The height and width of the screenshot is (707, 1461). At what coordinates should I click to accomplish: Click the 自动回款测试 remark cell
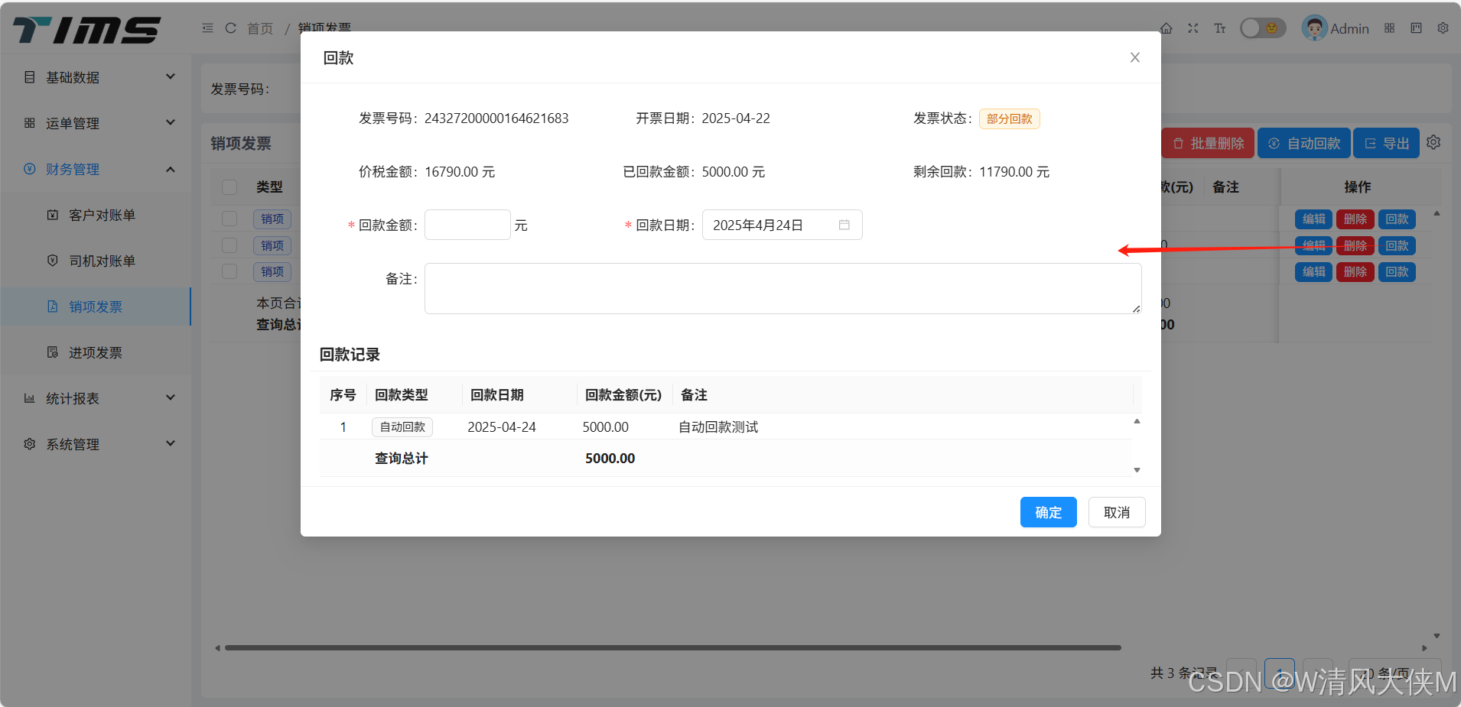click(x=718, y=426)
